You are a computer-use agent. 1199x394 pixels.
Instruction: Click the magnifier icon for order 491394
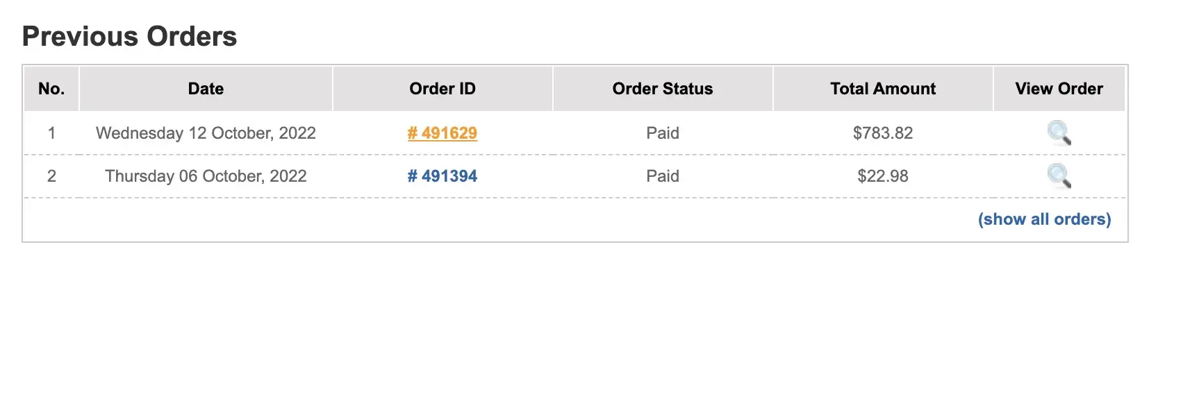point(1059,175)
